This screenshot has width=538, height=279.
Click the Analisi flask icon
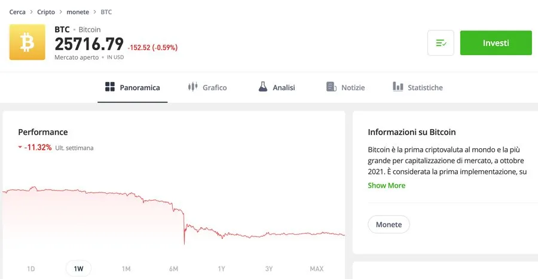pos(263,87)
